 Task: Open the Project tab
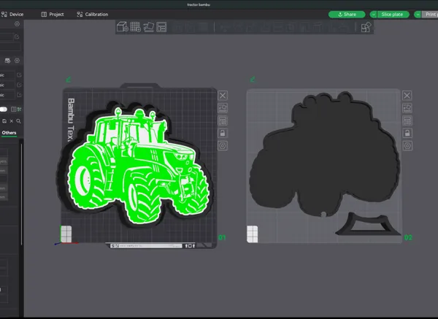(x=53, y=15)
